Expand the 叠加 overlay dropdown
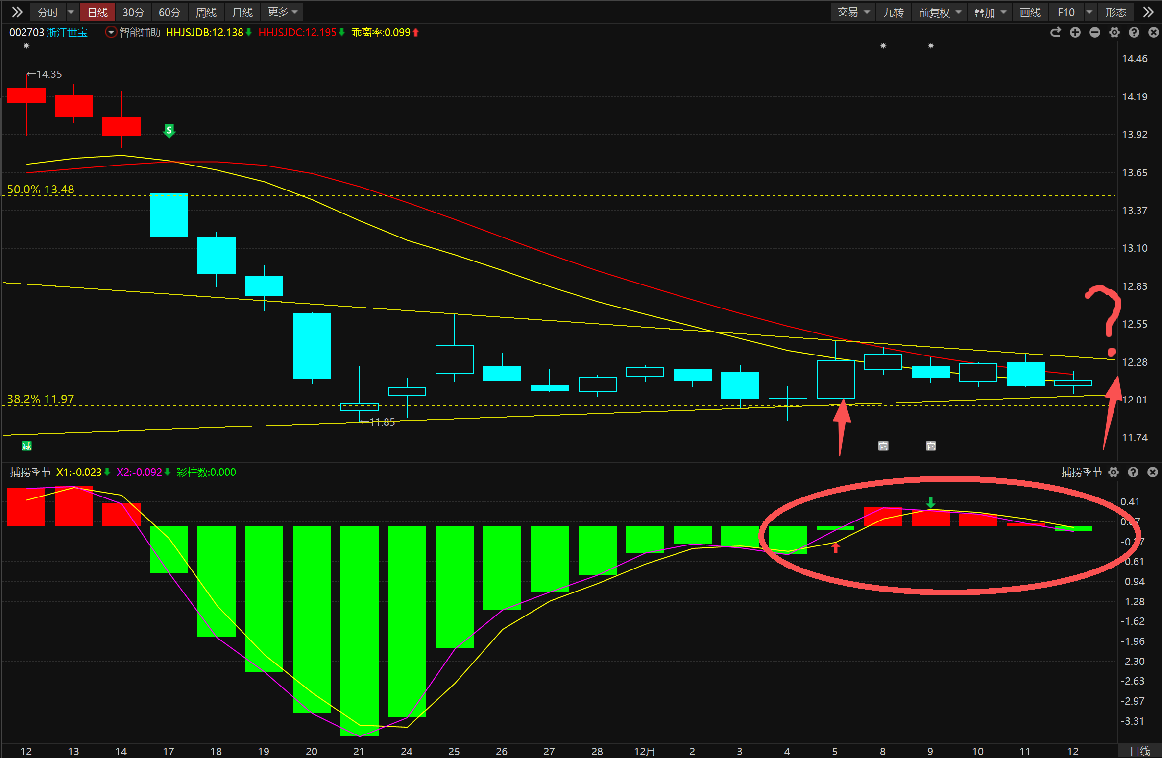 (990, 12)
